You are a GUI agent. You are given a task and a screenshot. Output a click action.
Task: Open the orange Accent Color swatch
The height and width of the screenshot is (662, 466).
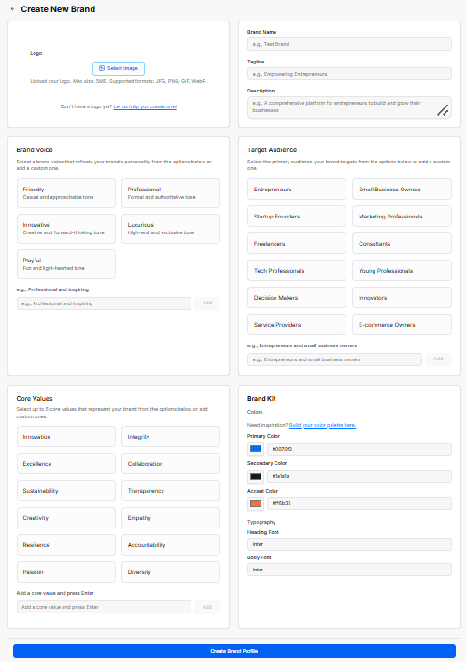256,503
